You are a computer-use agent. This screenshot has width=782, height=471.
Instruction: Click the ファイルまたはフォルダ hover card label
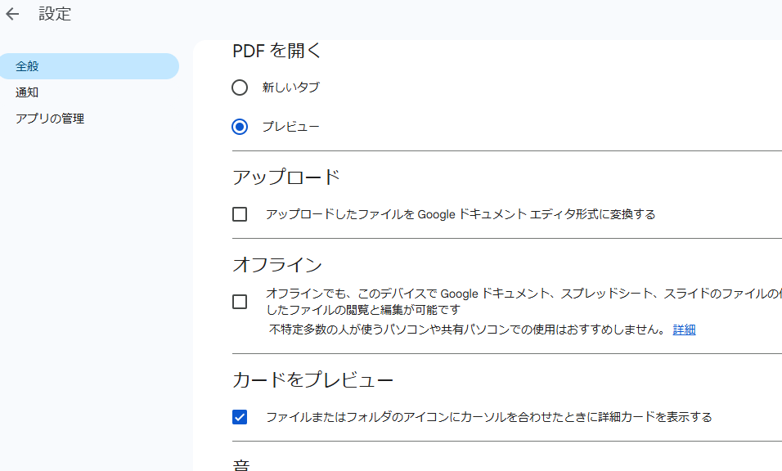[488, 417]
